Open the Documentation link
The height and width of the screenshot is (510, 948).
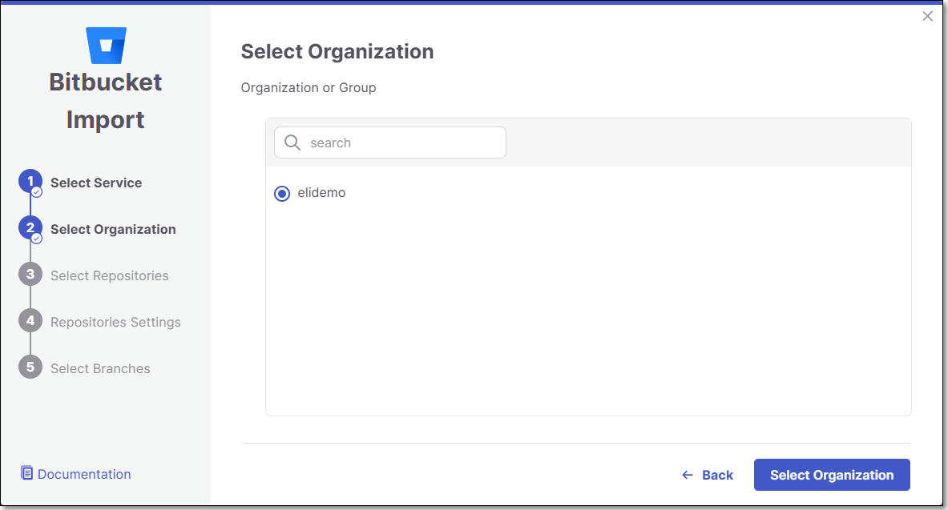(x=84, y=474)
